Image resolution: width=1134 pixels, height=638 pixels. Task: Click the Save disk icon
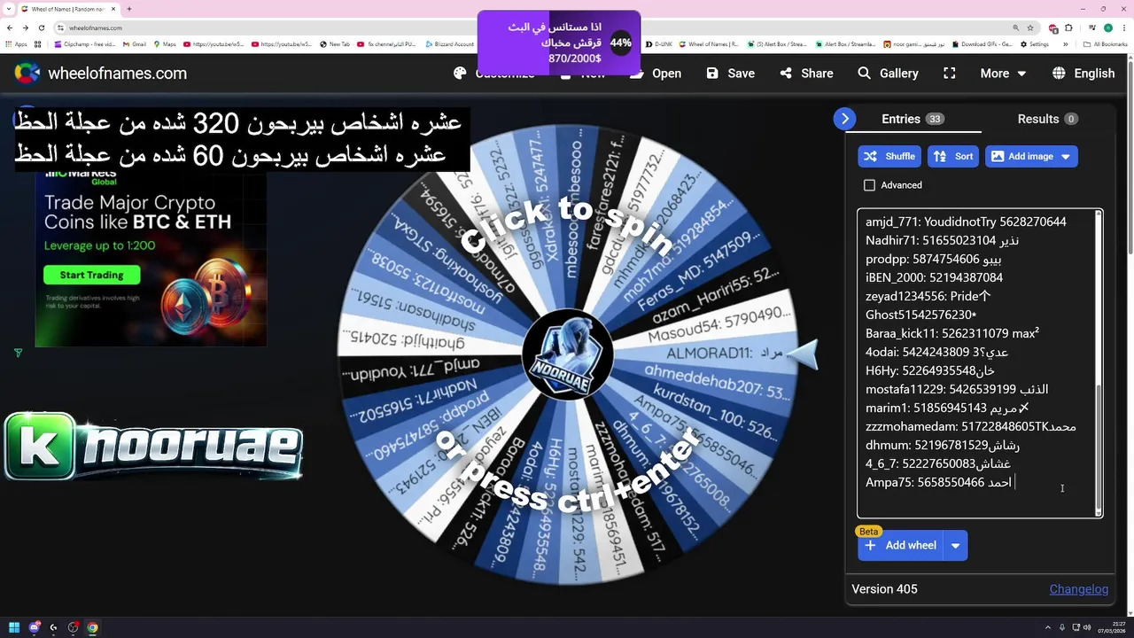[713, 74]
